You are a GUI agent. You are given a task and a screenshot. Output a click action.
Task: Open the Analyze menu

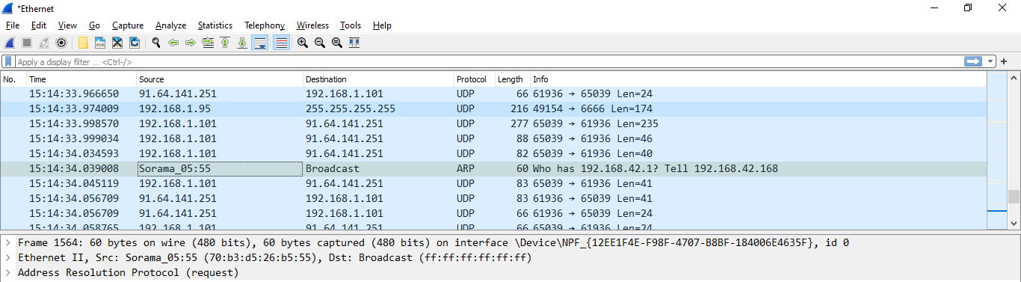pos(170,25)
